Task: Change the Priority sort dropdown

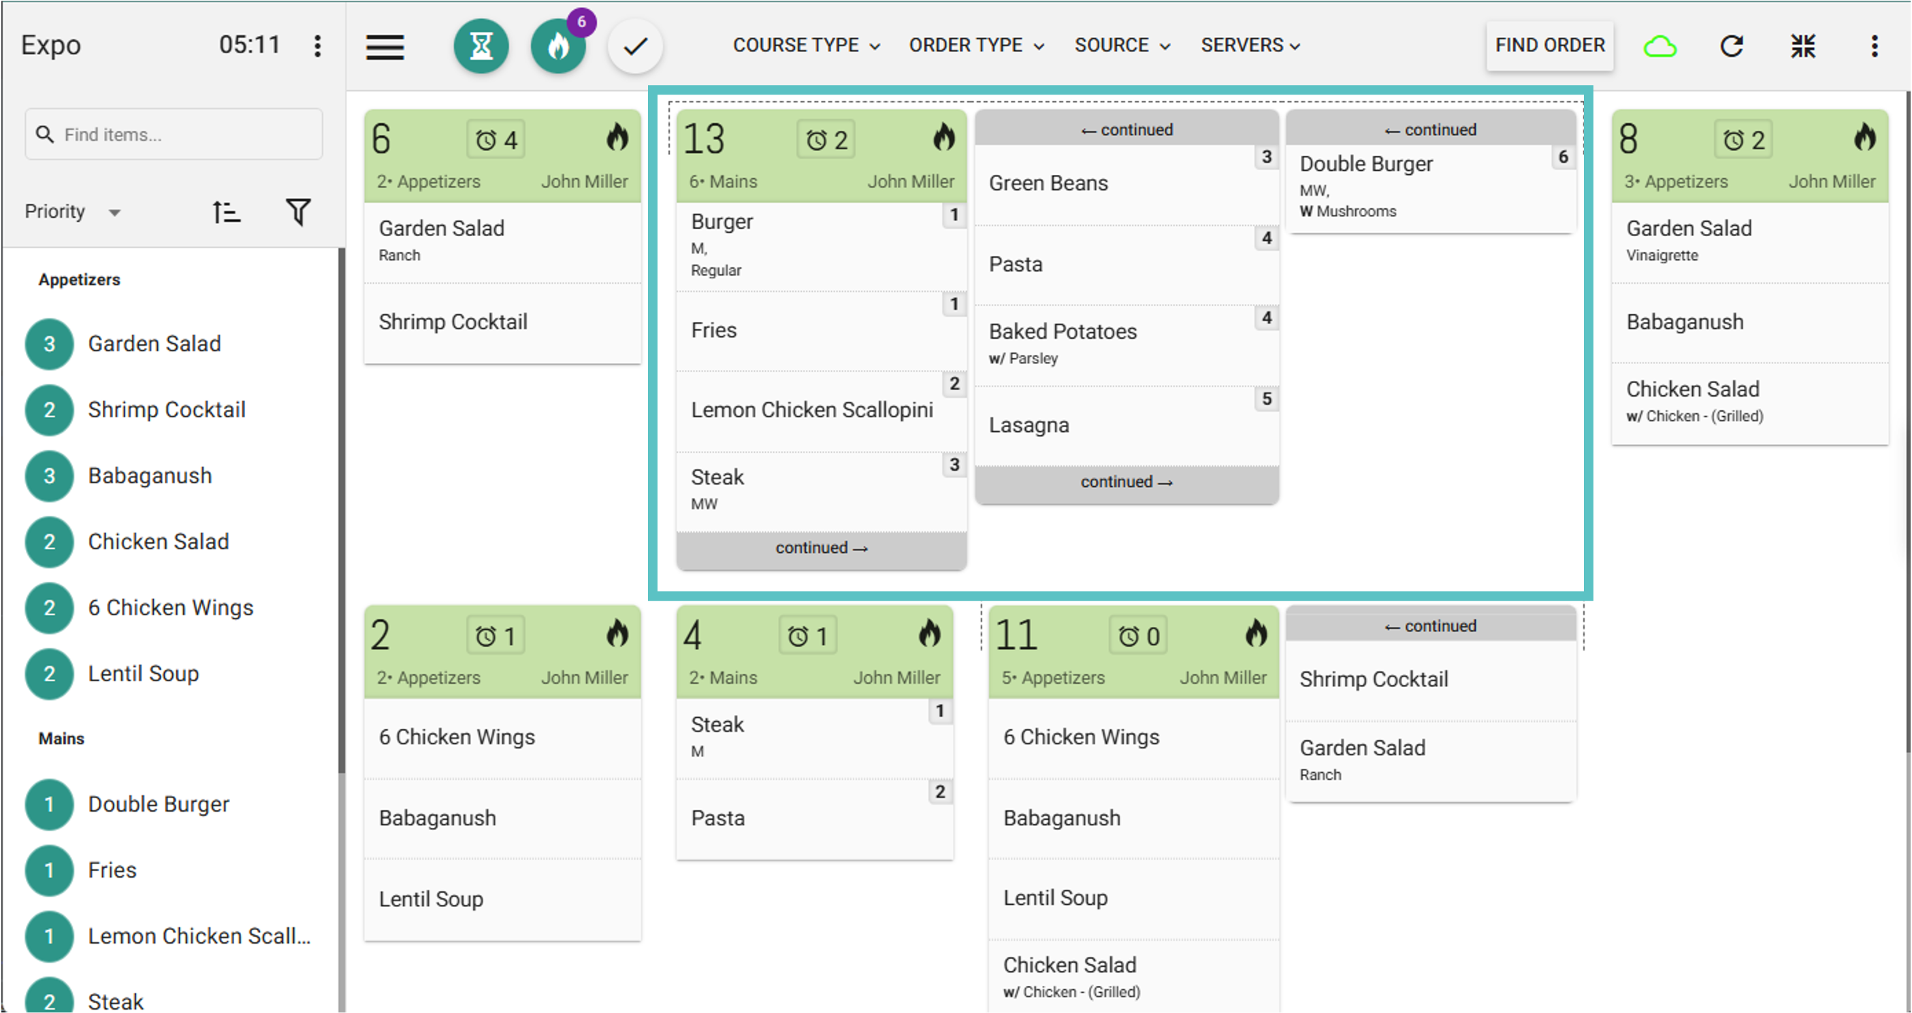Action: coord(73,212)
